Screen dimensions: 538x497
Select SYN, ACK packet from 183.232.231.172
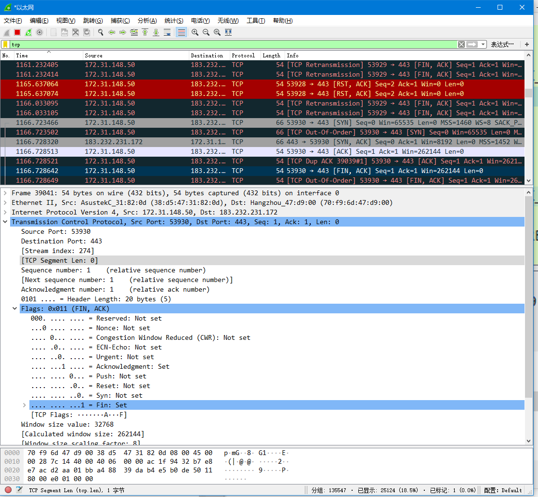(262, 142)
